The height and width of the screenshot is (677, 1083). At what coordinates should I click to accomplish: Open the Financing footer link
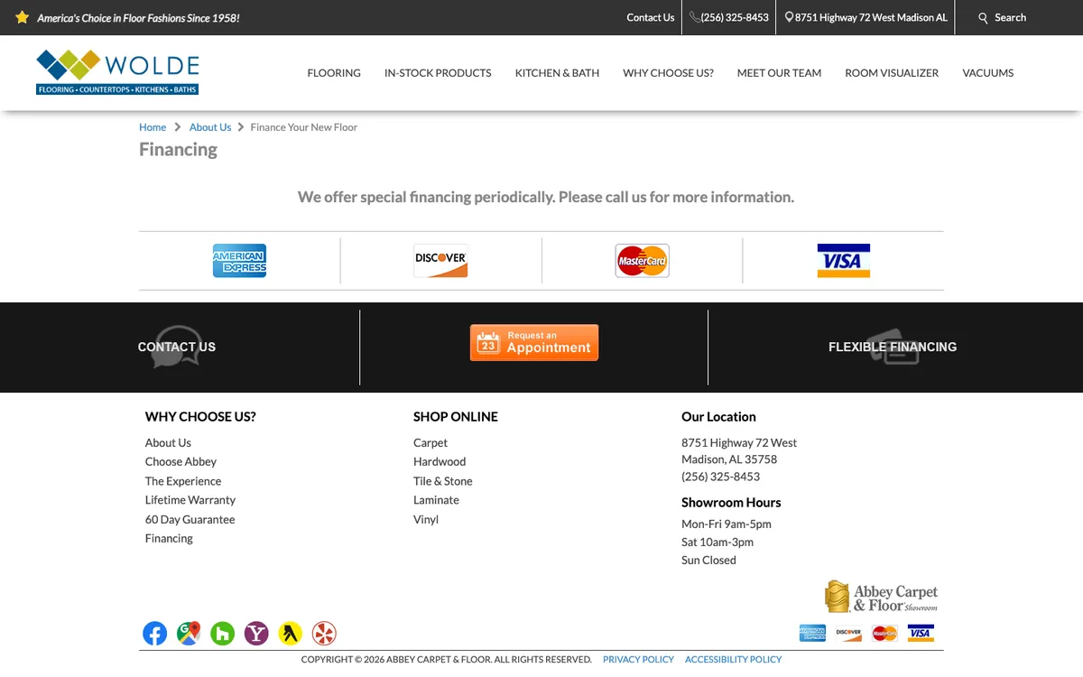pos(169,538)
